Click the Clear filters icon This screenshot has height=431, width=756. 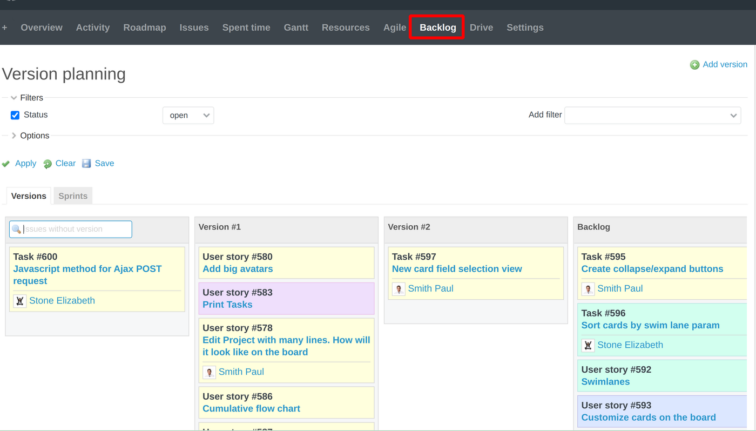coord(47,163)
